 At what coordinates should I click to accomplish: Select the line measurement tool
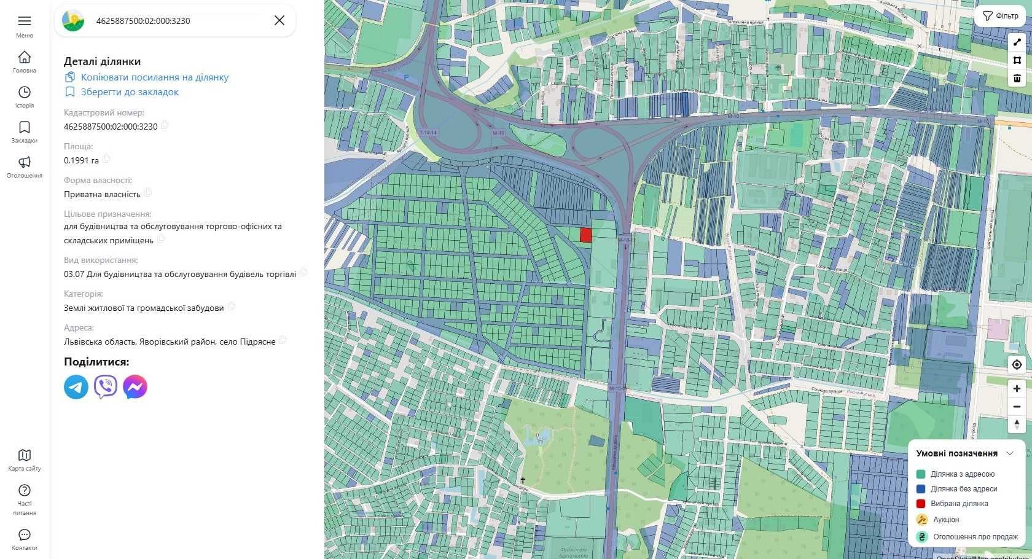(x=1017, y=42)
